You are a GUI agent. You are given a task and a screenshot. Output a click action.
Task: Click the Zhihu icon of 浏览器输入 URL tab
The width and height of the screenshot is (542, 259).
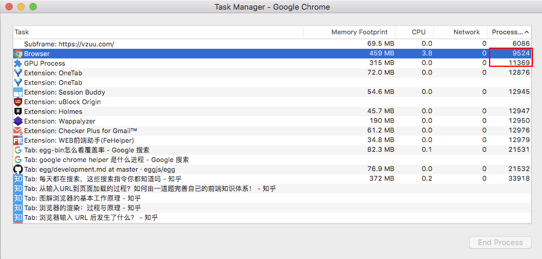coord(18,217)
